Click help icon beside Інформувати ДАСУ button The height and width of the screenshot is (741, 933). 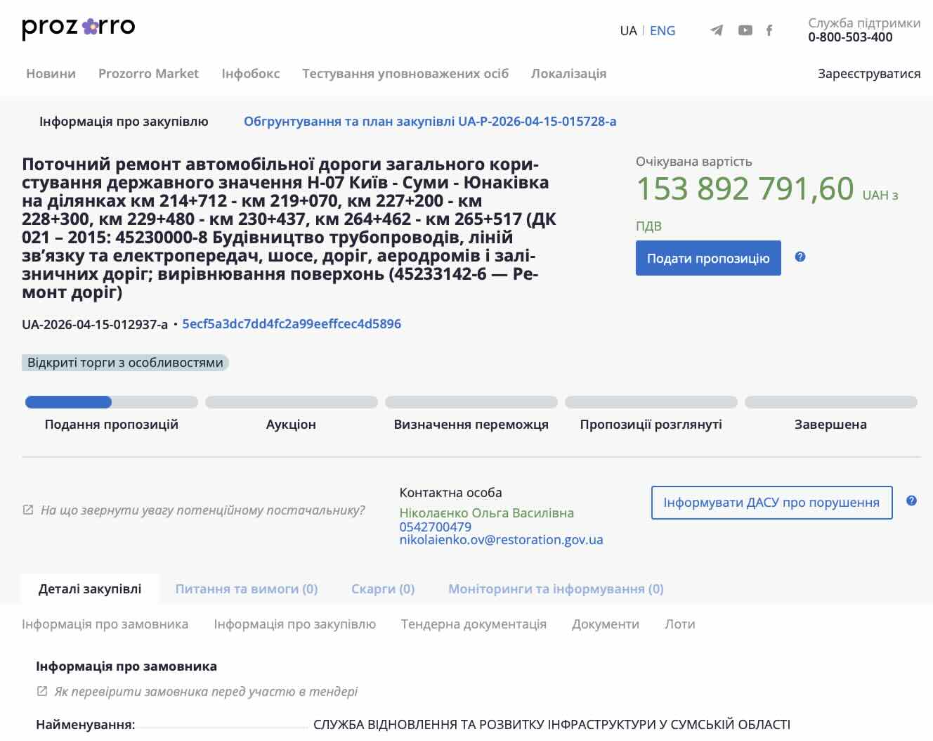click(911, 501)
